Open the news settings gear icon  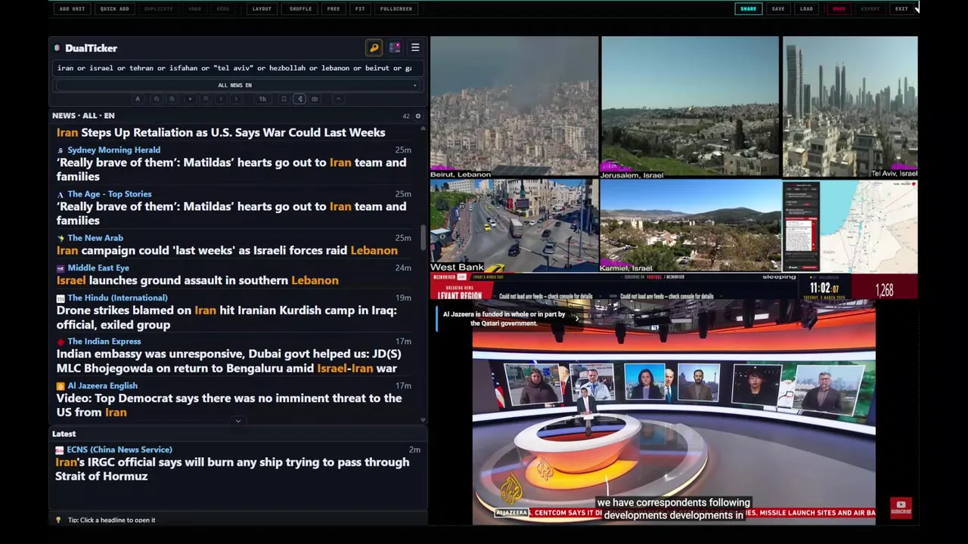point(417,116)
